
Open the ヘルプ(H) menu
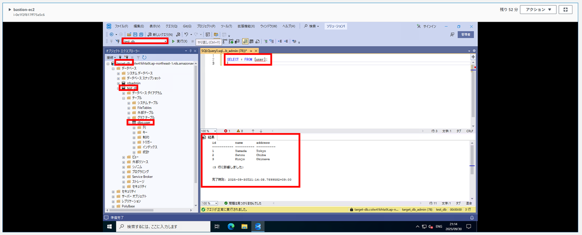(289, 26)
